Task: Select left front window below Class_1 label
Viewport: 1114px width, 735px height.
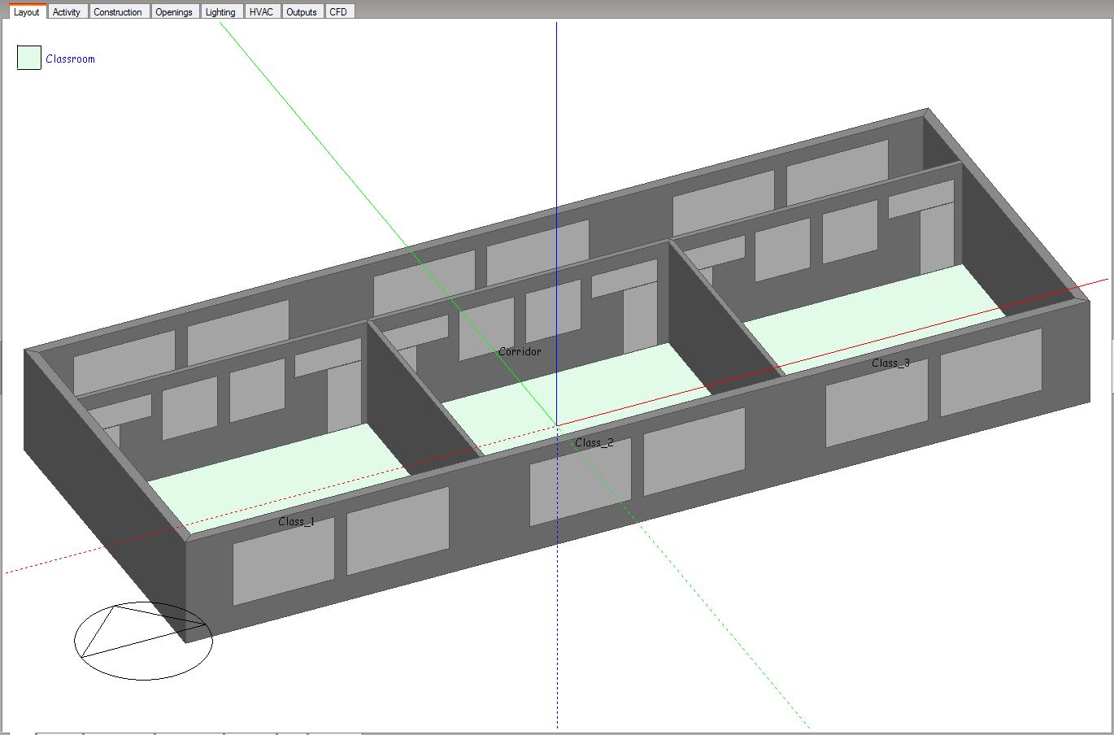Action: point(283,562)
